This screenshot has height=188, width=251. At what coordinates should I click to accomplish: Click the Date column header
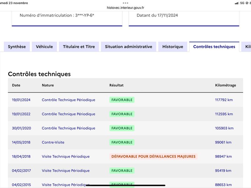click(16, 85)
